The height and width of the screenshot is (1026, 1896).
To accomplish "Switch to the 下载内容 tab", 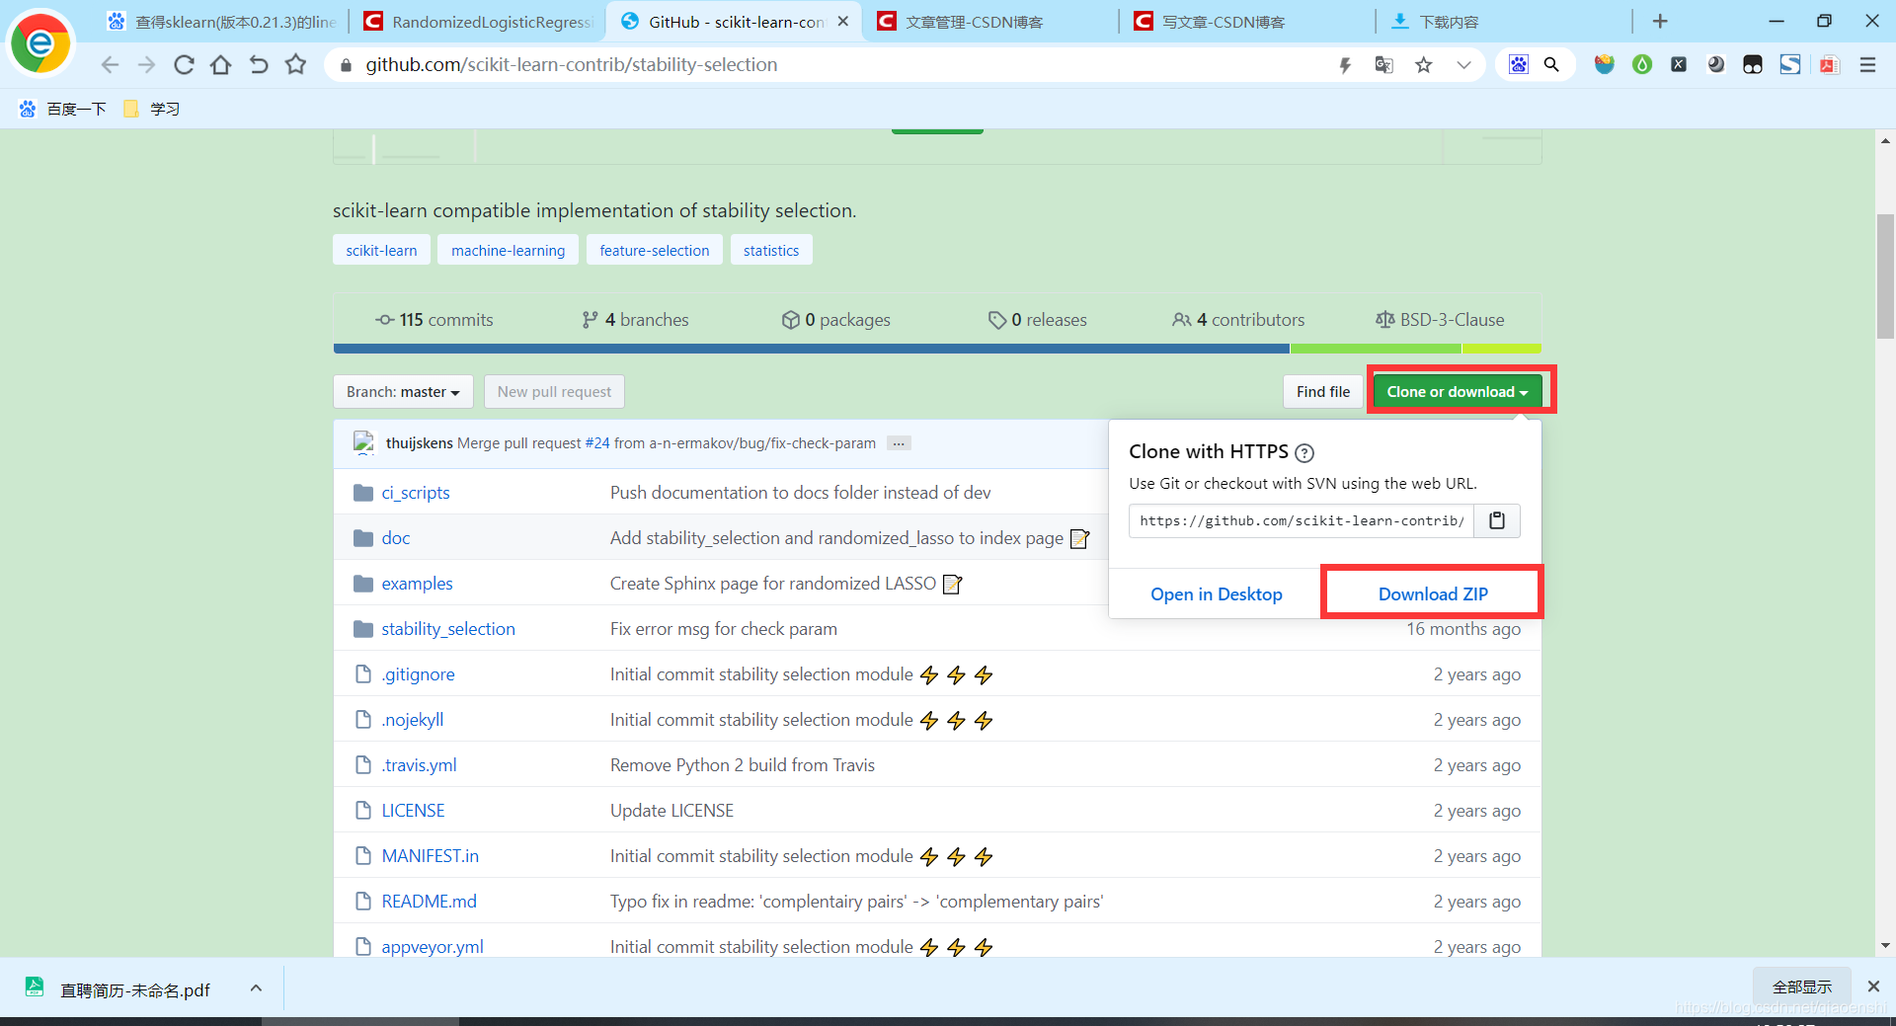I will pos(1505,22).
